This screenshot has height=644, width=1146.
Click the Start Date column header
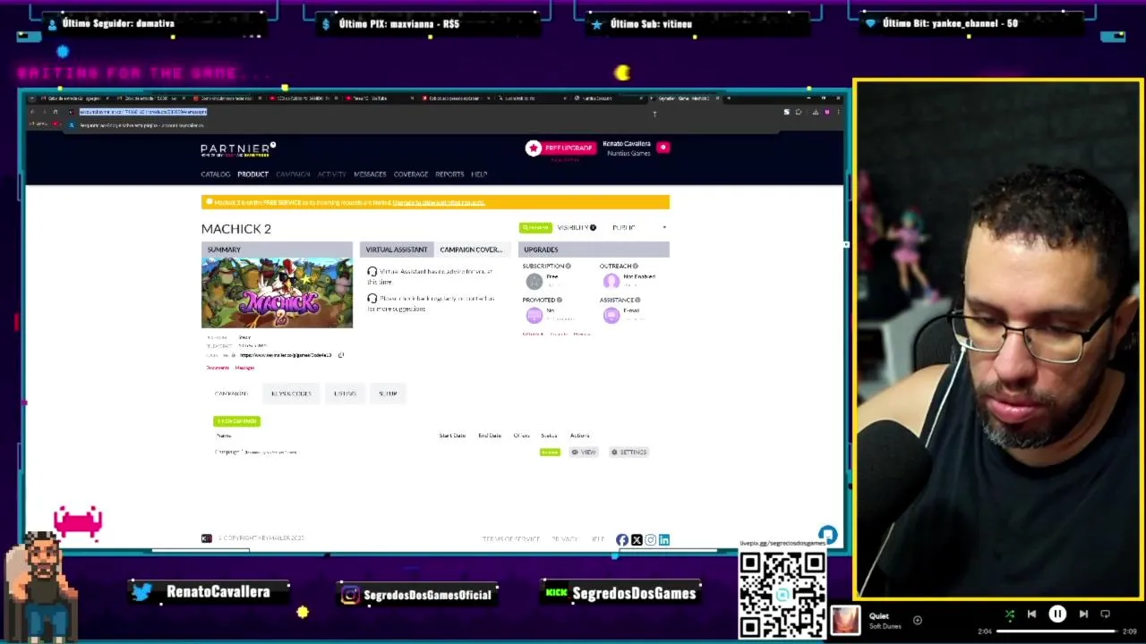tap(452, 436)
